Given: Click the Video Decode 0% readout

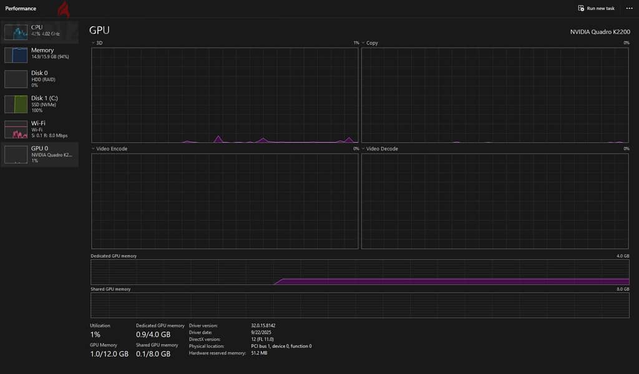Looking at the screenshot, I should point(627,148).
